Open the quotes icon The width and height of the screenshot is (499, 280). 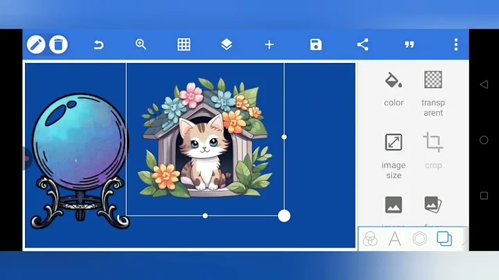click(410, 44)
